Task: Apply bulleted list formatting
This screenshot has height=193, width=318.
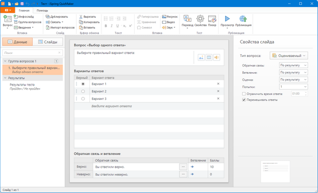Action: click(x=106, y=19)
